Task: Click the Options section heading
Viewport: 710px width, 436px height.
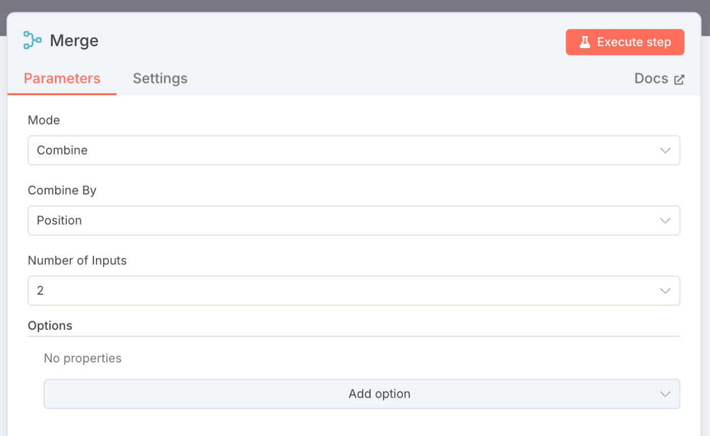Action: [x=50, y=326]
